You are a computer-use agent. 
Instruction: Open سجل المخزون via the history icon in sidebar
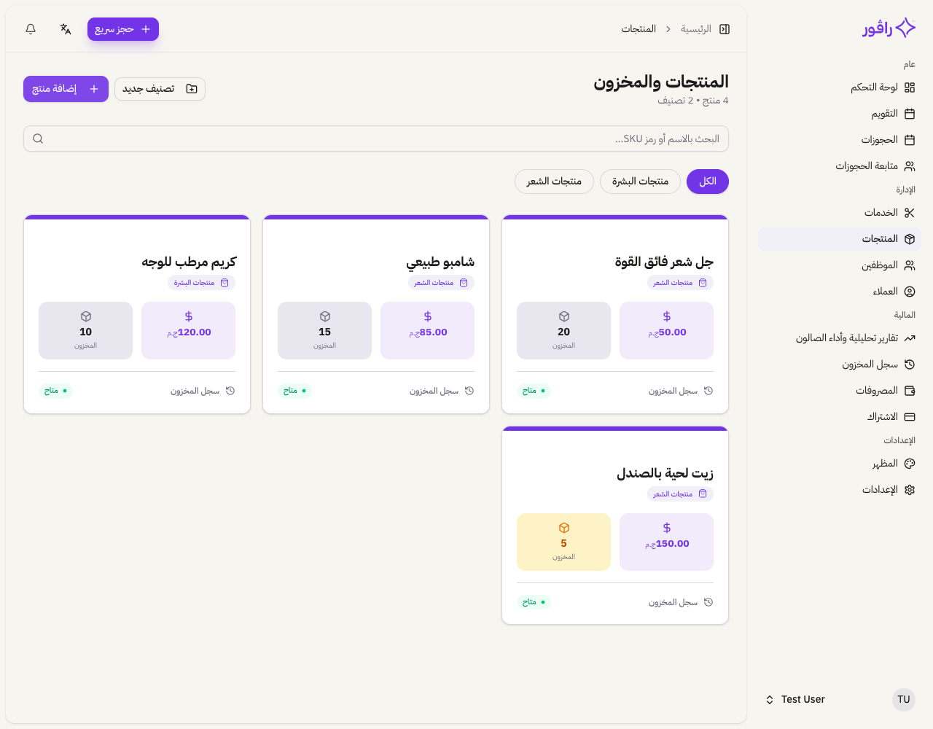point(909,364)
